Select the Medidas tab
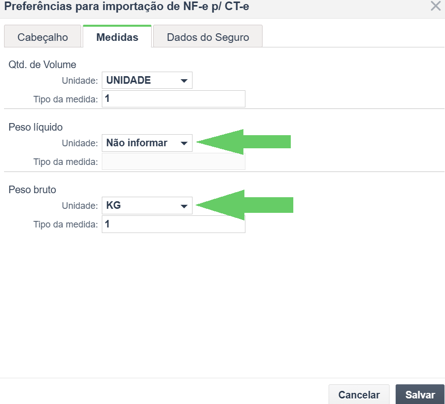The height and width of the screenshot is (404, 445). click(x=117, y=36)
